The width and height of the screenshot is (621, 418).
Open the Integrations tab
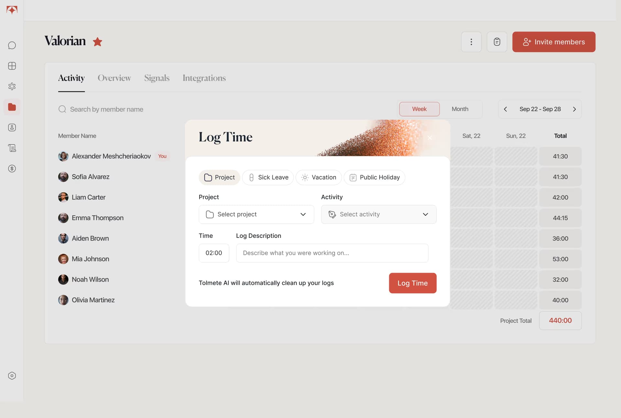(x=204, y=78)
